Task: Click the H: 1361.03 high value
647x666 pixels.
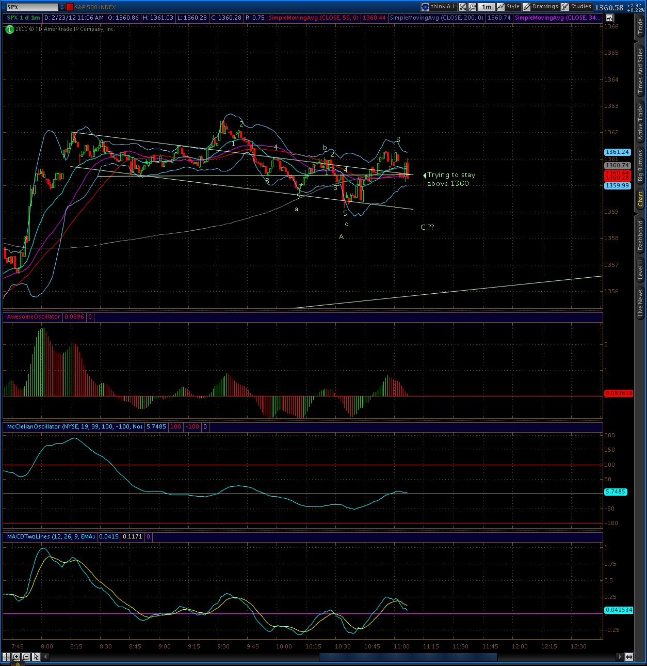Action: (x=158, y=18)
